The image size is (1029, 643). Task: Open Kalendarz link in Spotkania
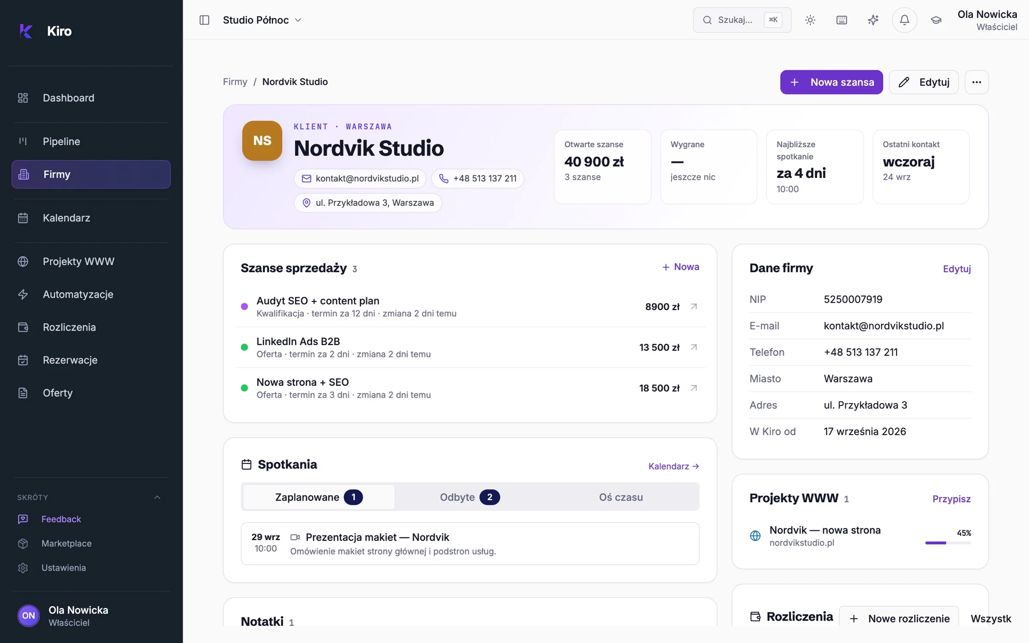point(674,466)
